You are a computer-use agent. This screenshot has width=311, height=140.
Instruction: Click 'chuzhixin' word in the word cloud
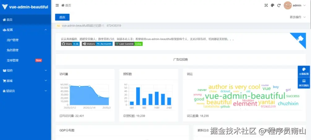288,104
